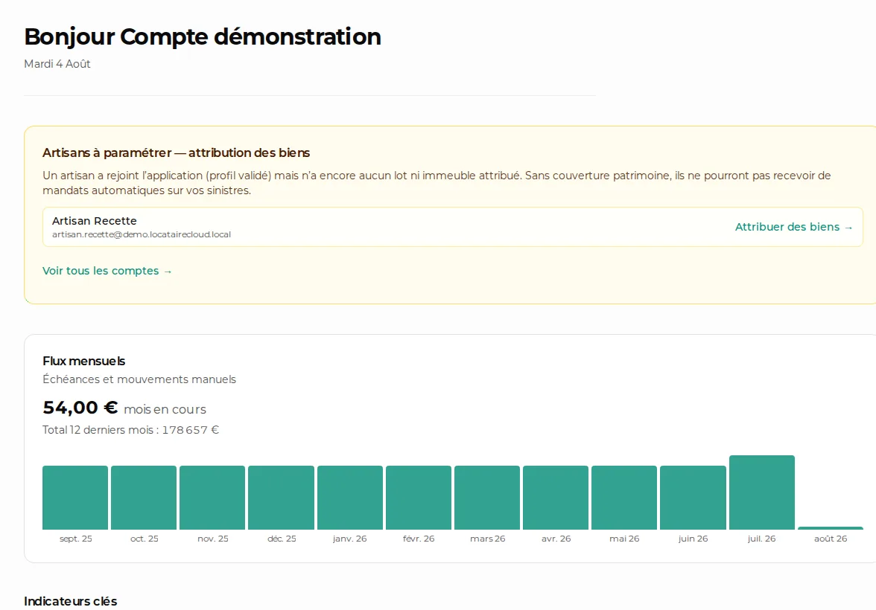
Task: Click the juin 26 chart bar
Action: [693, 497]
